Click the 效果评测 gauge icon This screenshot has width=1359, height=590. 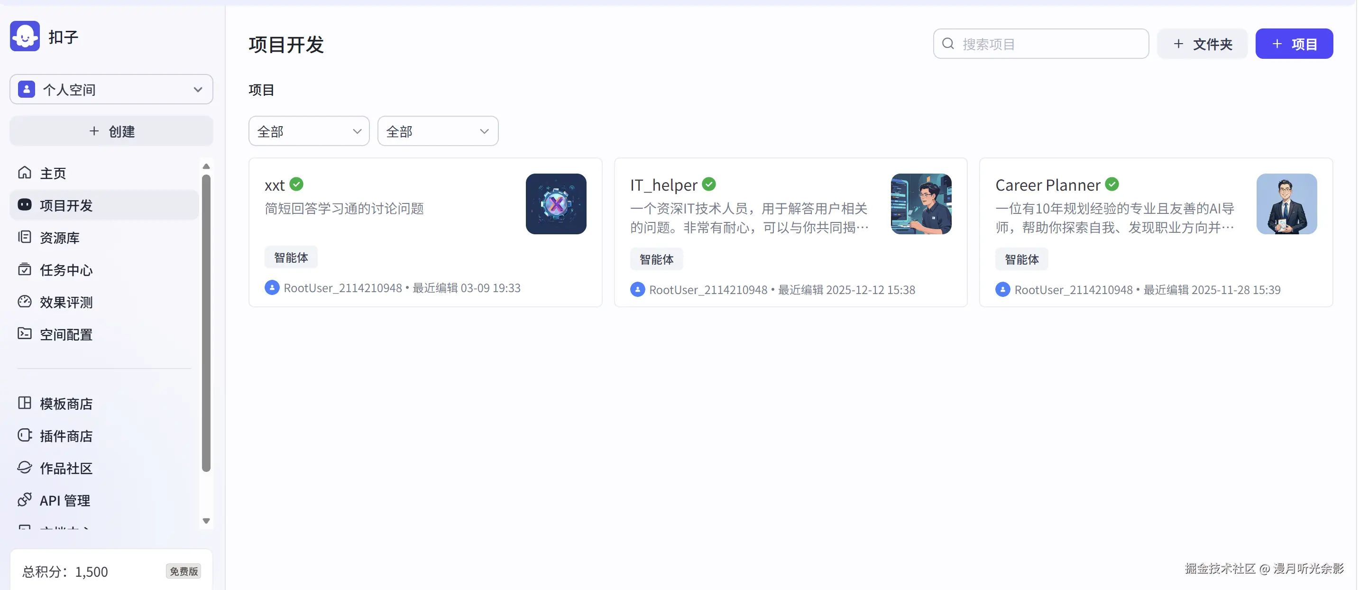point(25,301)
